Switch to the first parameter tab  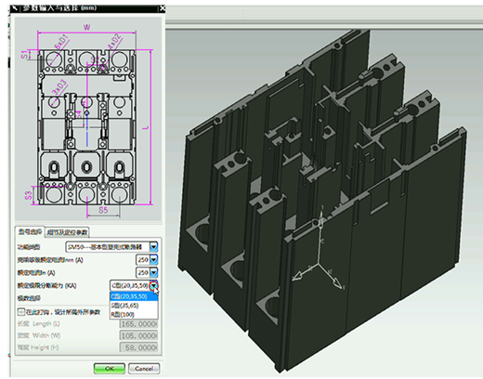[x=30, y=231]
